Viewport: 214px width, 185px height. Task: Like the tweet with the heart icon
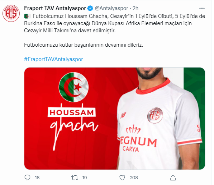[122, 178]
